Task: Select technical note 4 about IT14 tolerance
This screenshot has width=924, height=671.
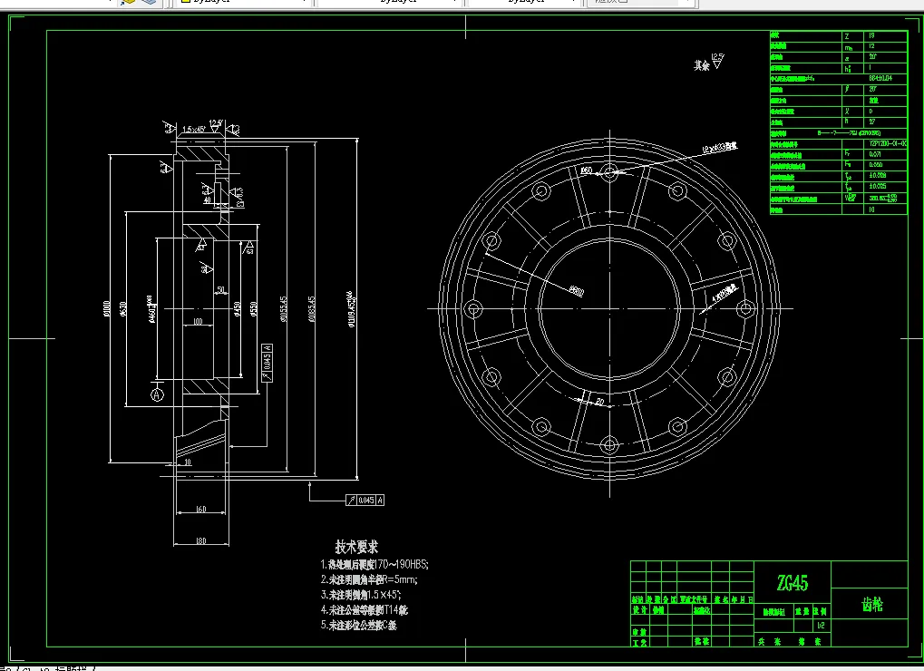Action: 365,610
